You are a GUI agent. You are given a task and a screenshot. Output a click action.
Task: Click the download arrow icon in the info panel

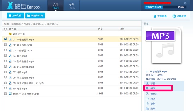[x=147, y=83]
